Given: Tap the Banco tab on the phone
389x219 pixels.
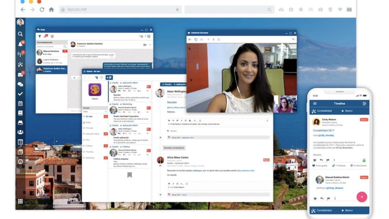Looking at the screenshot, I should (348, 110).
